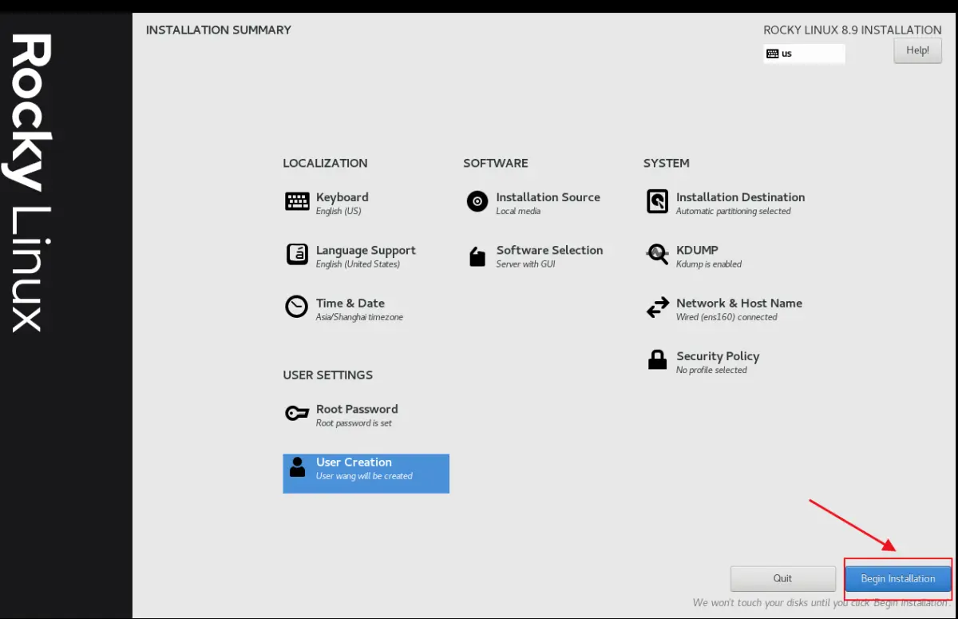958x619 pixels.
Task: Click the Installation Source disc icon
Action: click(477, 201)
